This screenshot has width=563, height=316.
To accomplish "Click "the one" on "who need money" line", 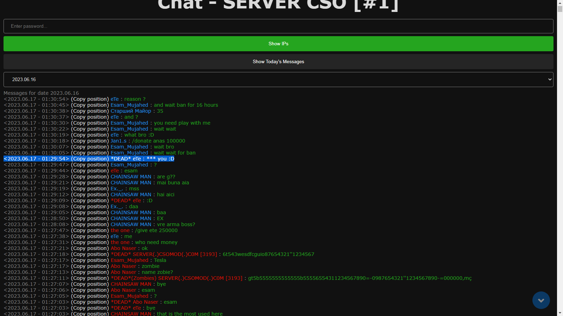I will [x=120, y=243].
